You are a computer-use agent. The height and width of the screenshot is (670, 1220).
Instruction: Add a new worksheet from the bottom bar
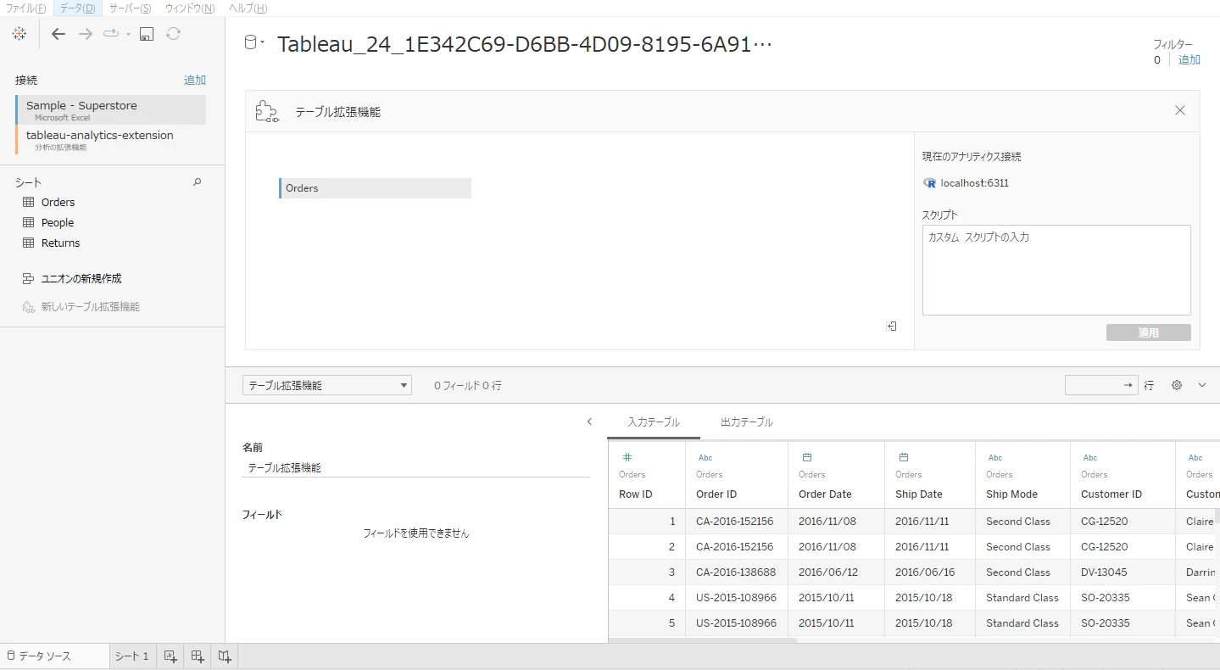[x=170, y=656]
